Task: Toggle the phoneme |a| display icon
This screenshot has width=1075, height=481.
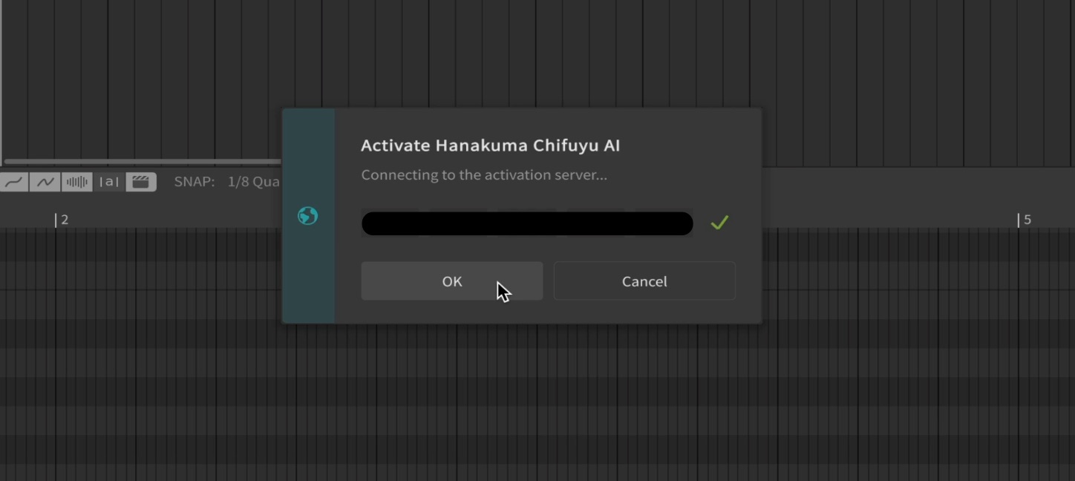Action: click(x=109, y=182)
